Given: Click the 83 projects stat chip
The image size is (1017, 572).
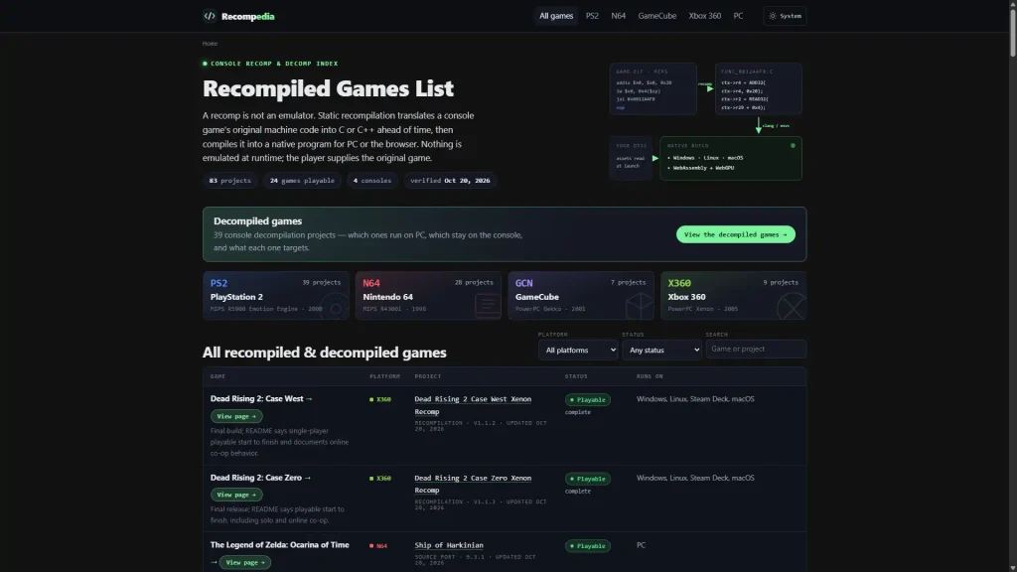Looking at the screenshot, I should pyautogui.click(x=229, y=181).
